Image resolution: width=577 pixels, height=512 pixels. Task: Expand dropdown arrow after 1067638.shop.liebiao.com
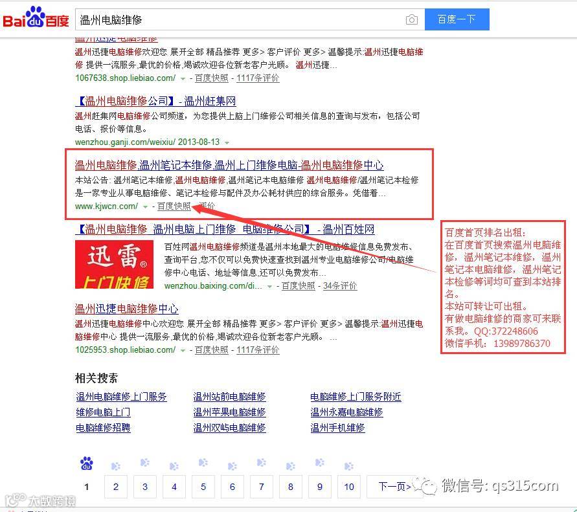[x=183, y=79]
